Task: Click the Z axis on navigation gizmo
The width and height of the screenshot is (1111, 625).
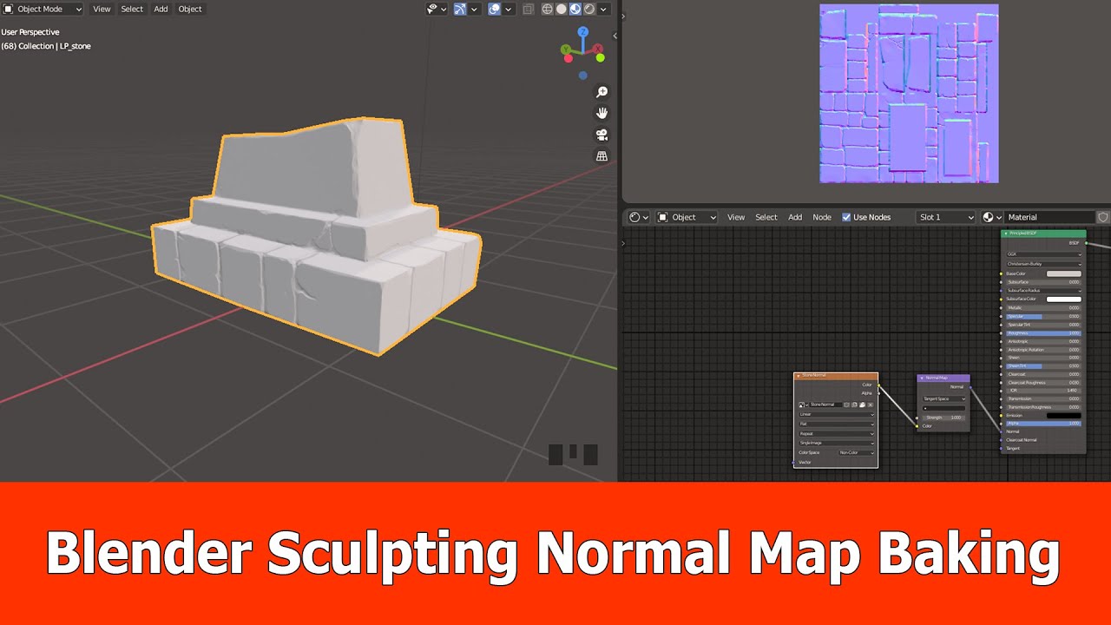Action: pyautogui.click(x=583, y=31)
